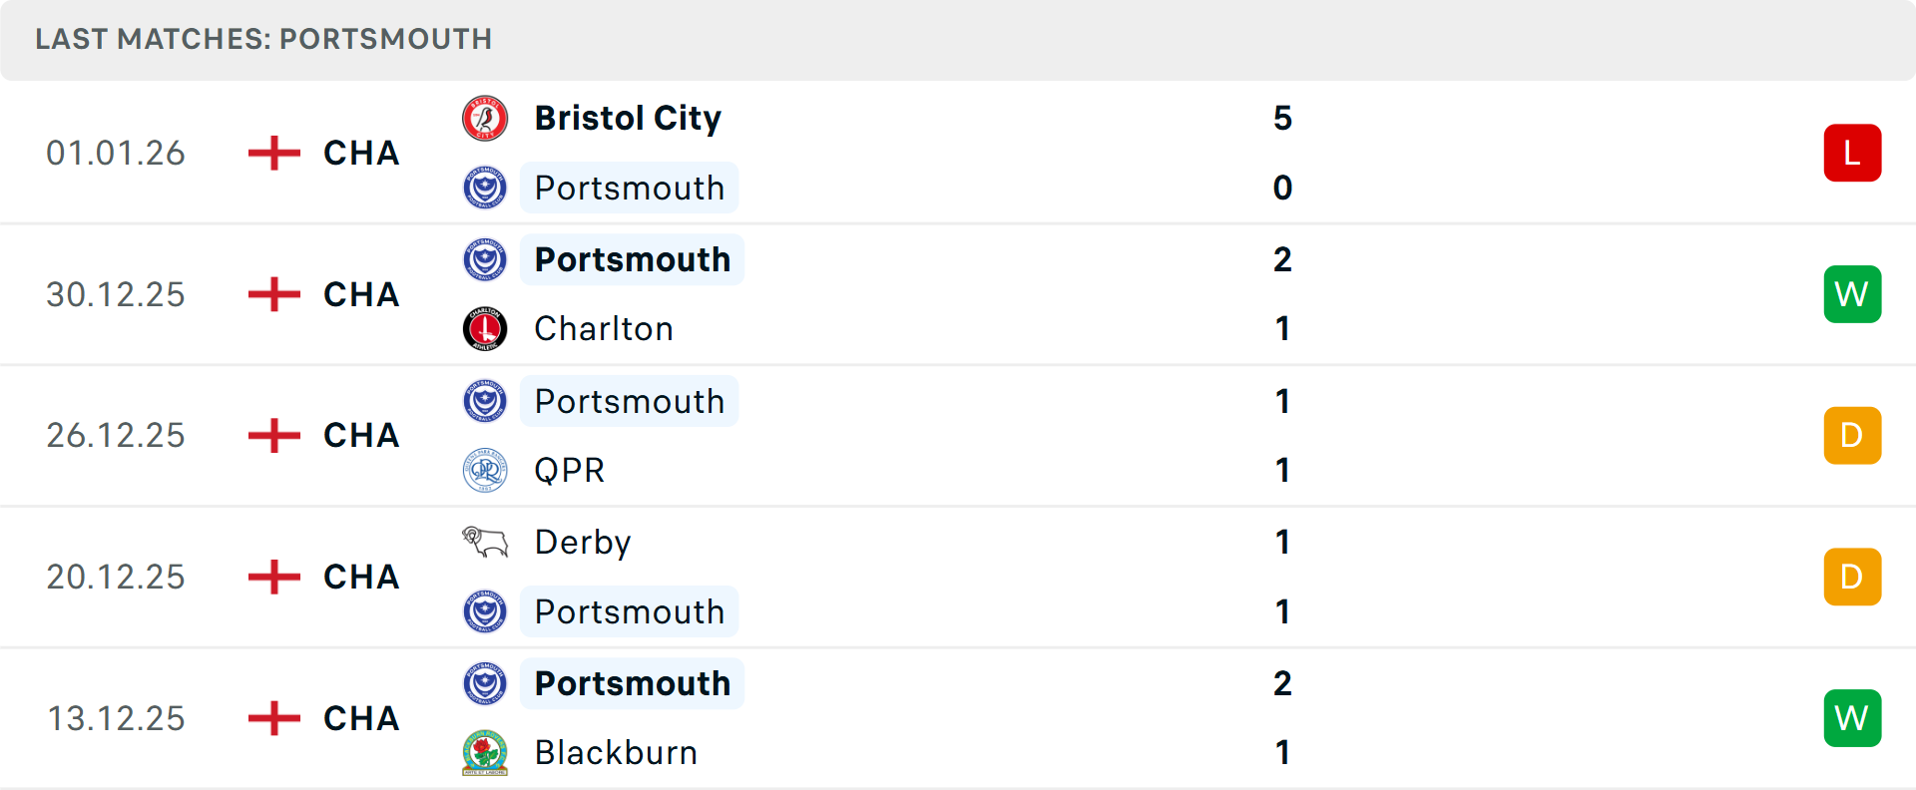The height and width of the screenshot is (790, 1916).
Task: Click the green W badge for Charlton match
Action: tap(1852, 294)
